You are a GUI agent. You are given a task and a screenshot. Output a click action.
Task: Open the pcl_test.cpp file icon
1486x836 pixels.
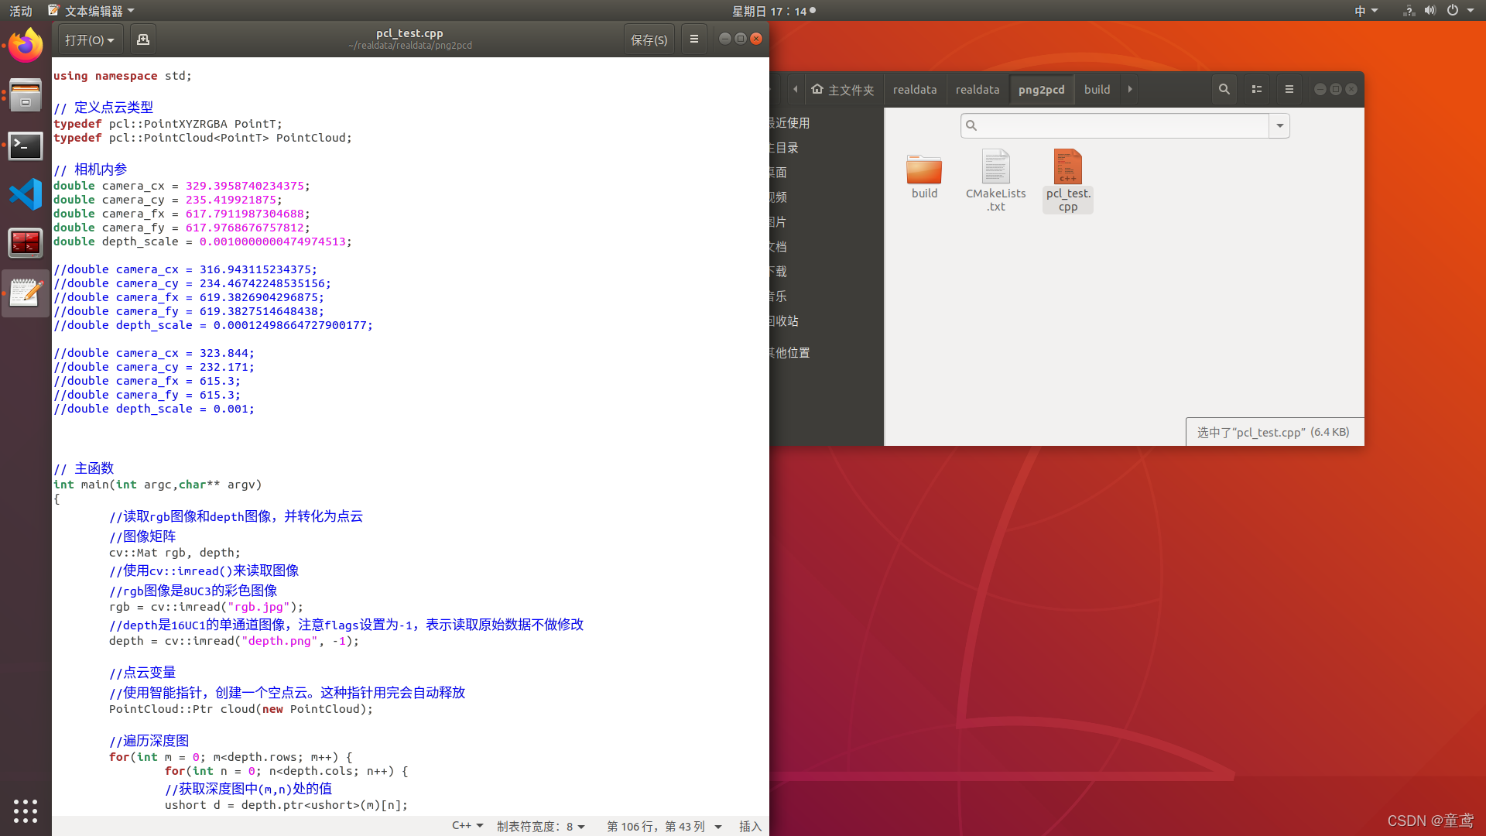point(1068,167)
